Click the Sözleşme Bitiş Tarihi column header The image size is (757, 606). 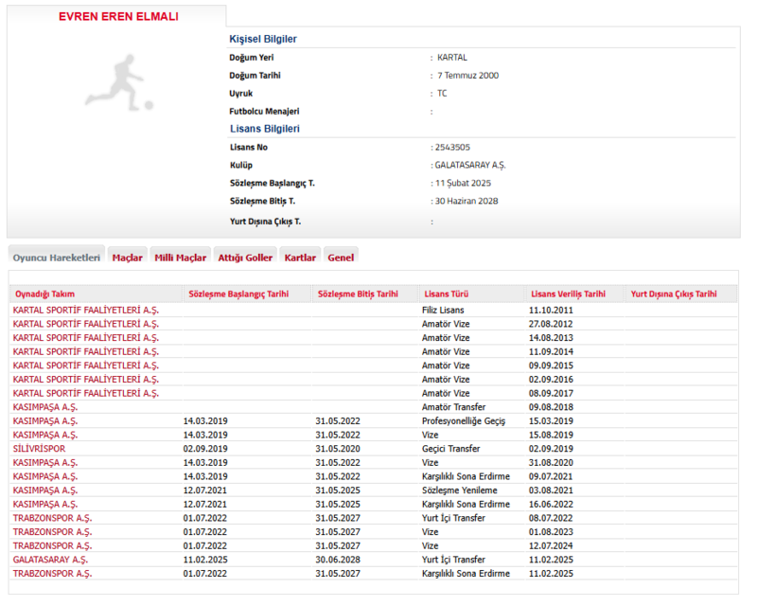[x=358, y=294]
